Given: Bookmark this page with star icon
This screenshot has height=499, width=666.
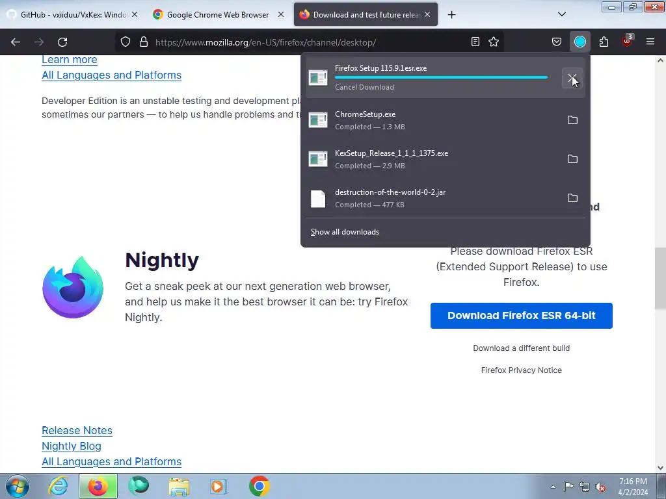Looking at the screenshot, I should (x=494, y=42).
